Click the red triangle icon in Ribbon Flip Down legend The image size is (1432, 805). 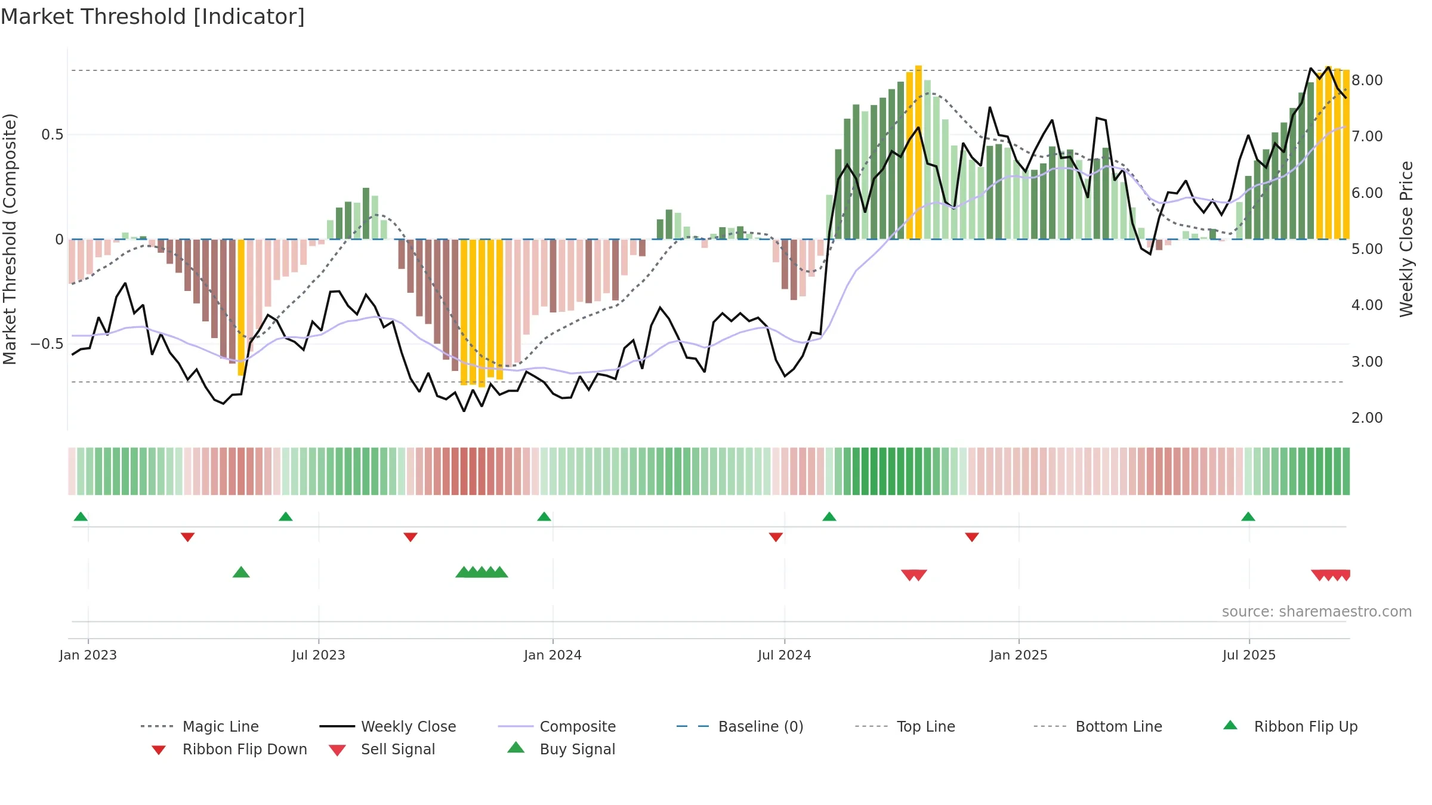(x=159, y=750)
